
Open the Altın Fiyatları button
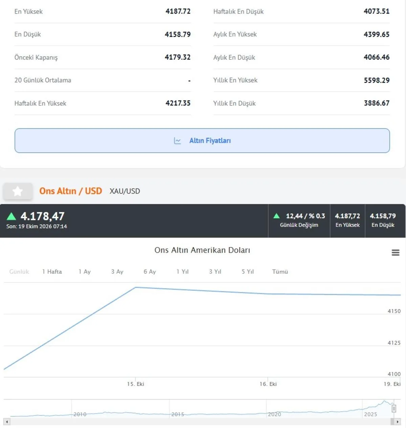pyautogui.click(x=202, y=141)
